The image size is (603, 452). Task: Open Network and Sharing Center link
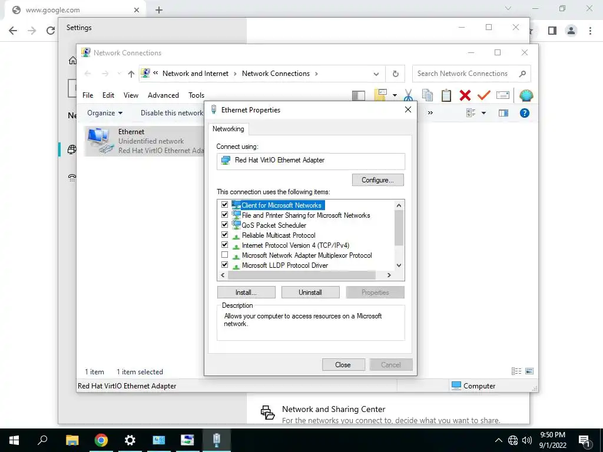pos(333,410)
